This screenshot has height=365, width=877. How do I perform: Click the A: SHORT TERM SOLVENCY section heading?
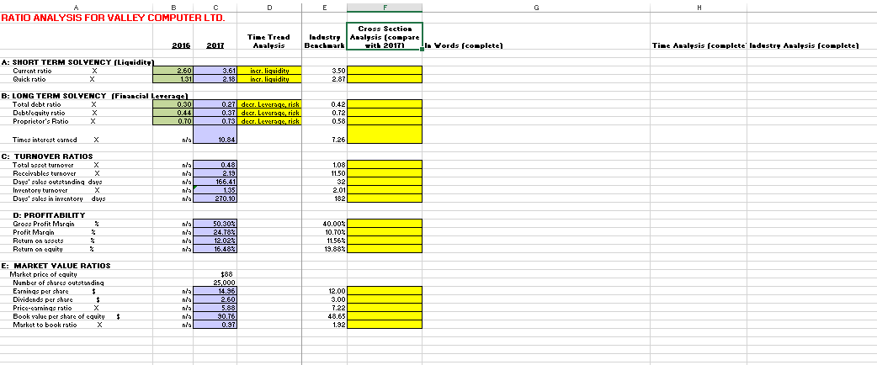77,62
